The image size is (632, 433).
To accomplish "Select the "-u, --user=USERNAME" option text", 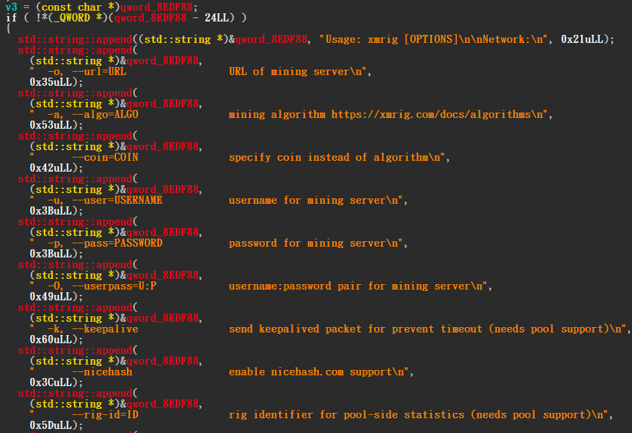I will [105, 200].
